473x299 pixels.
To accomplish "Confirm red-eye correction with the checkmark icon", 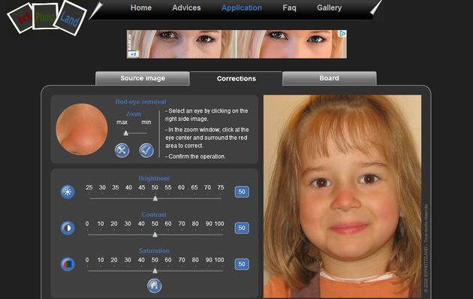I will 146,150.
